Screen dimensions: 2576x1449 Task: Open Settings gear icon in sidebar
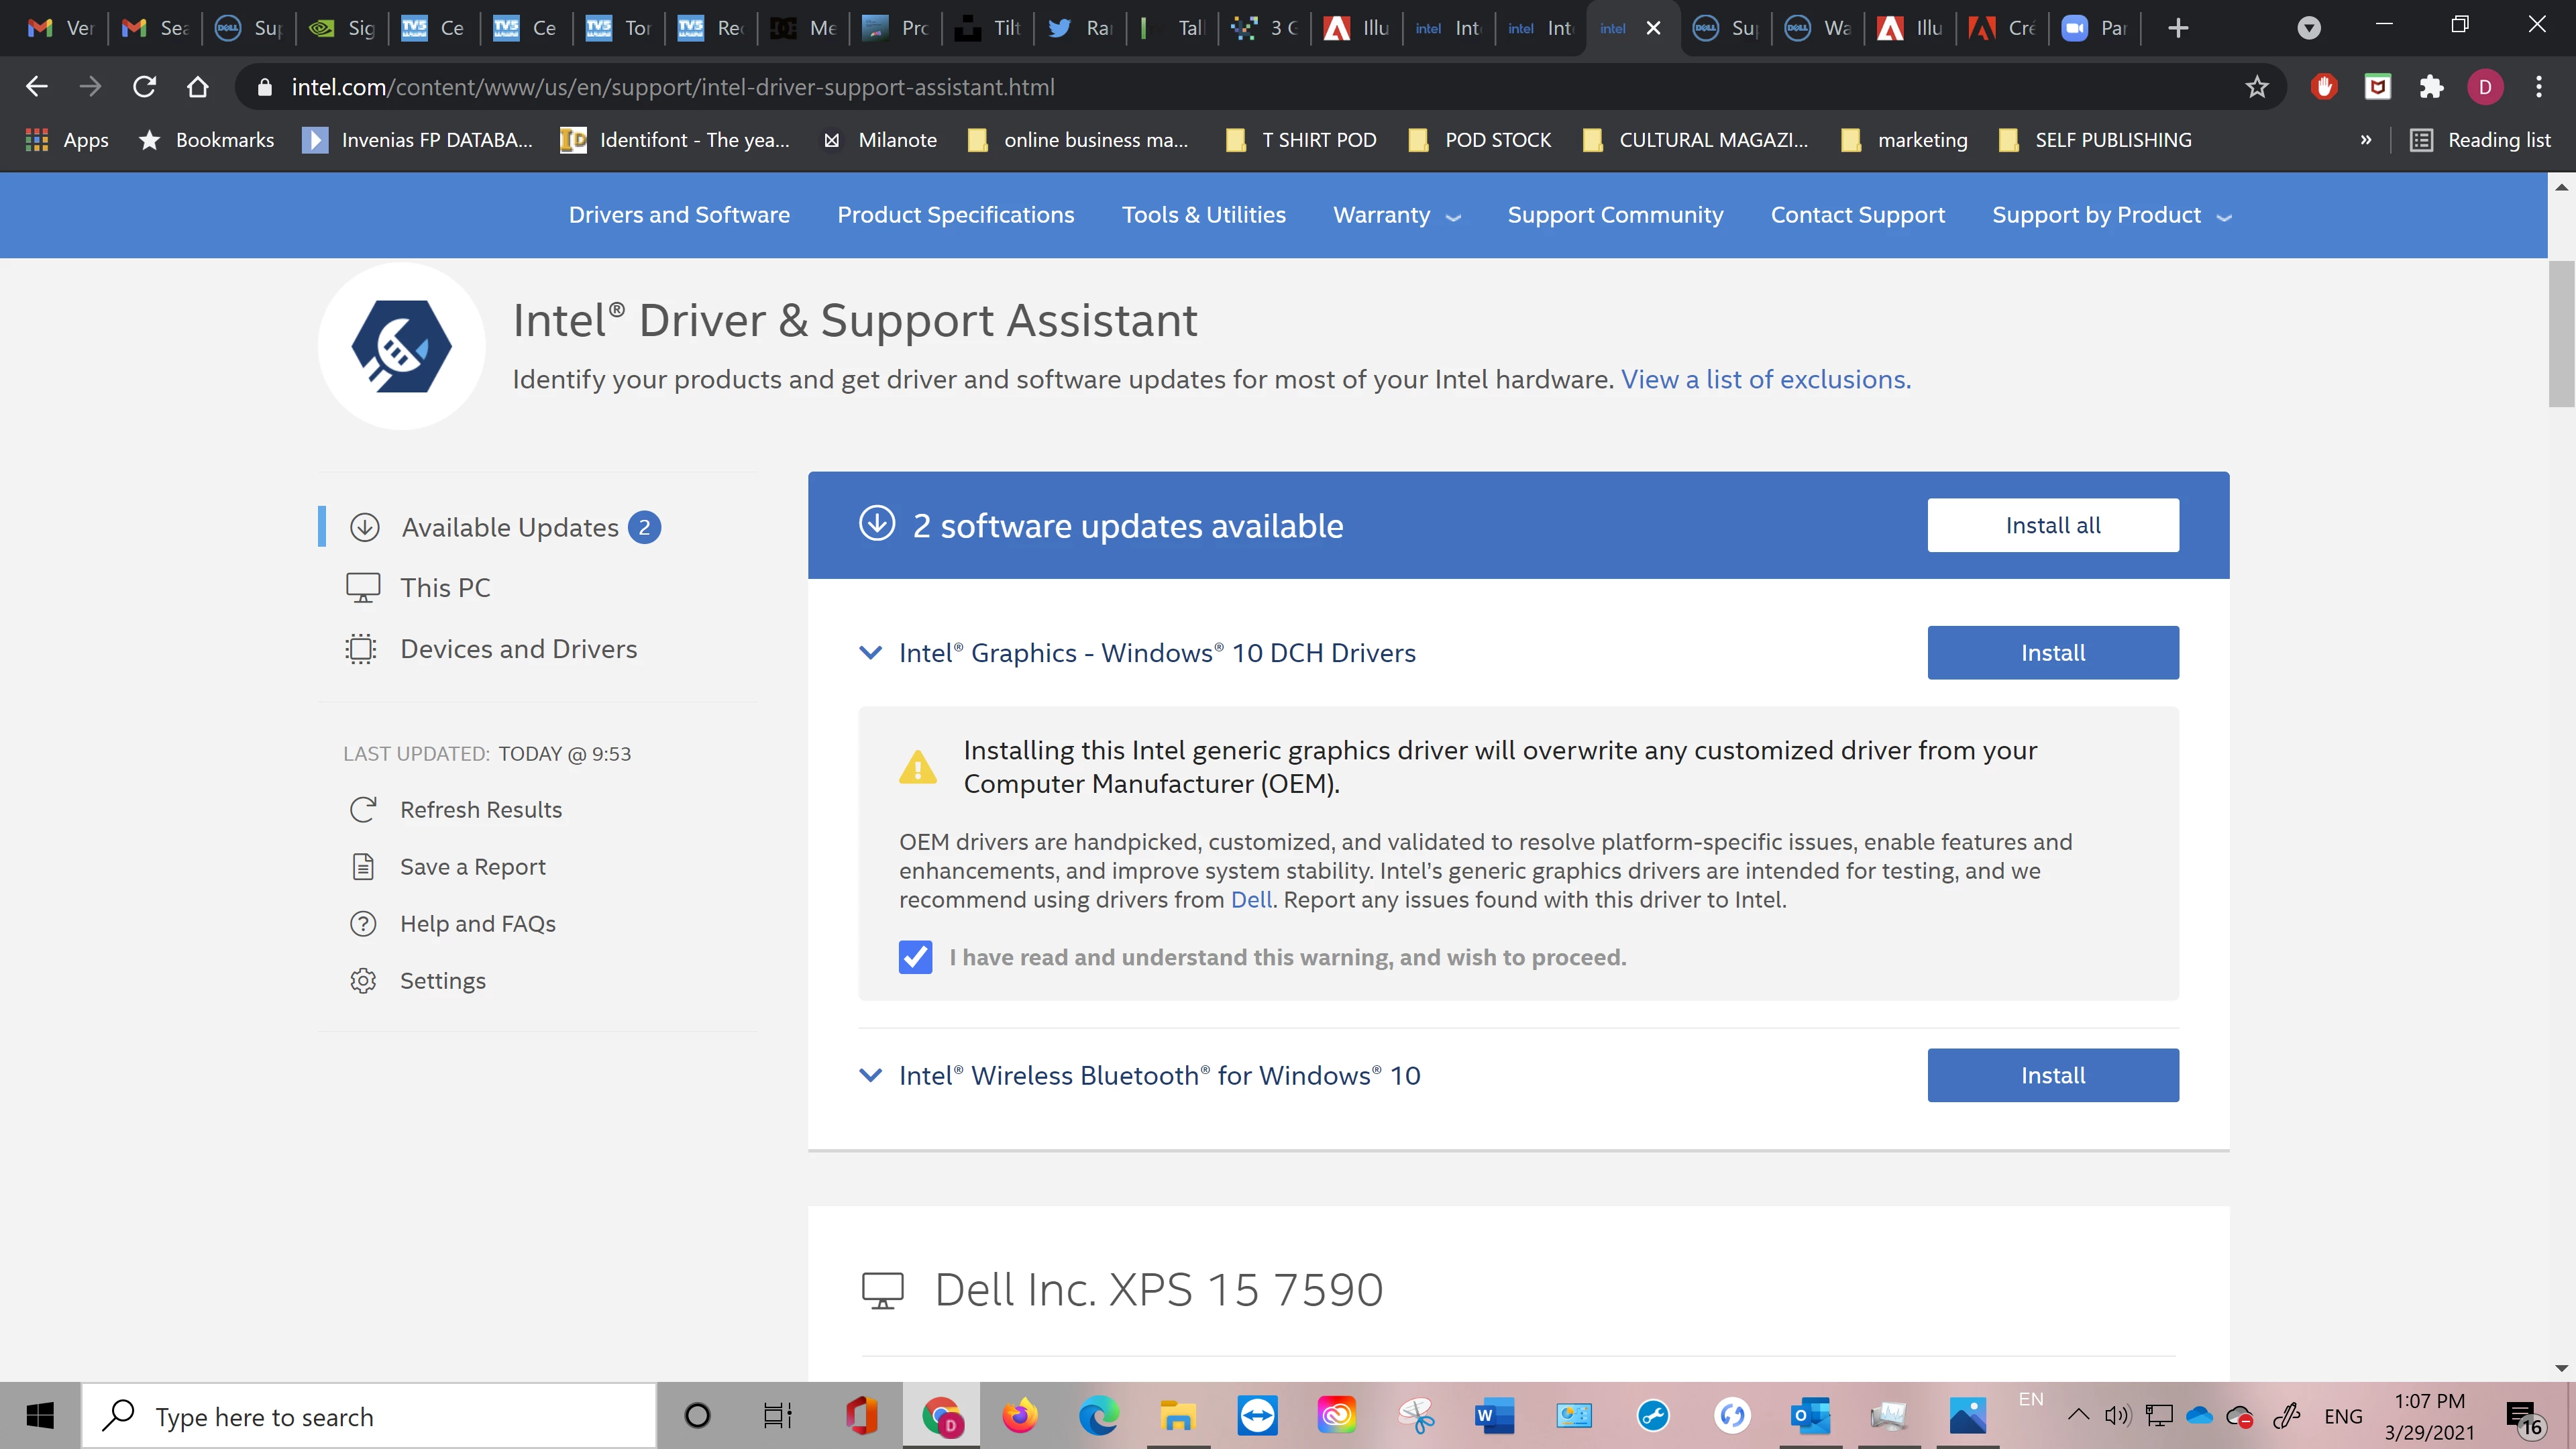coord(363,980)
